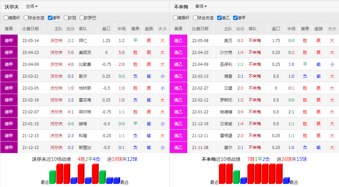339x187 pixels.
Task: Click 盘路 header in 不来梅 table
Action: click(318, 29)
